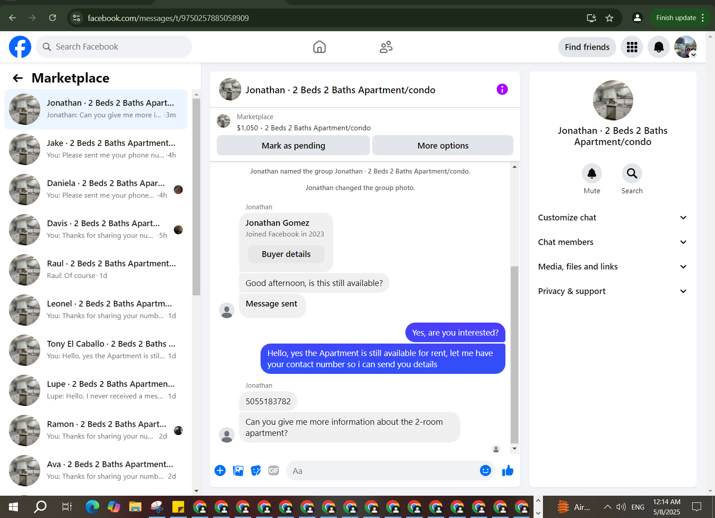Viewport: 715px width, 518px height.
Task: Open the $1,050 listing link
Action: [x=303, y=128]
